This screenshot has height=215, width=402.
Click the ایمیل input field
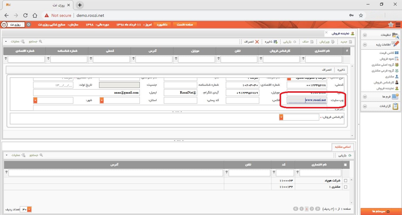coord(86,93)
